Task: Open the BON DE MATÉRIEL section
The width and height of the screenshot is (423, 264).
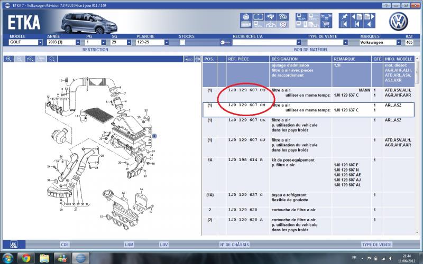Action: [311, 50]
